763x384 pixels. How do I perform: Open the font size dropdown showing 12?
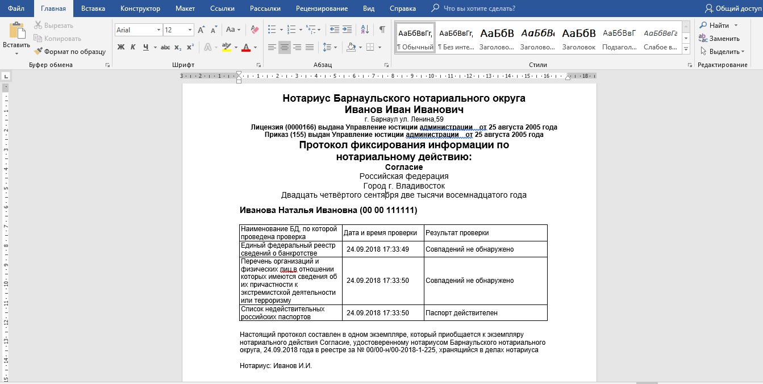(190, 30)
